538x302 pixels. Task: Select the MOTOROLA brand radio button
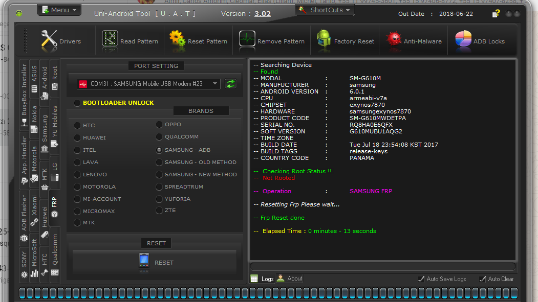(x=77, y=187)
